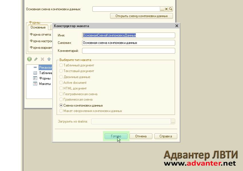Click the Макеты tree icon
243x171 pixels.
pyautogui.click(x=35, y=84)
